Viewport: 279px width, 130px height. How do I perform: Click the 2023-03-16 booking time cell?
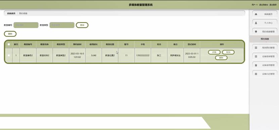(x=77, y=55)
